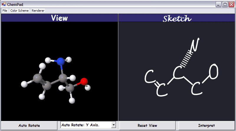Click the sketched C attached to hashed bond

[178, 72]
